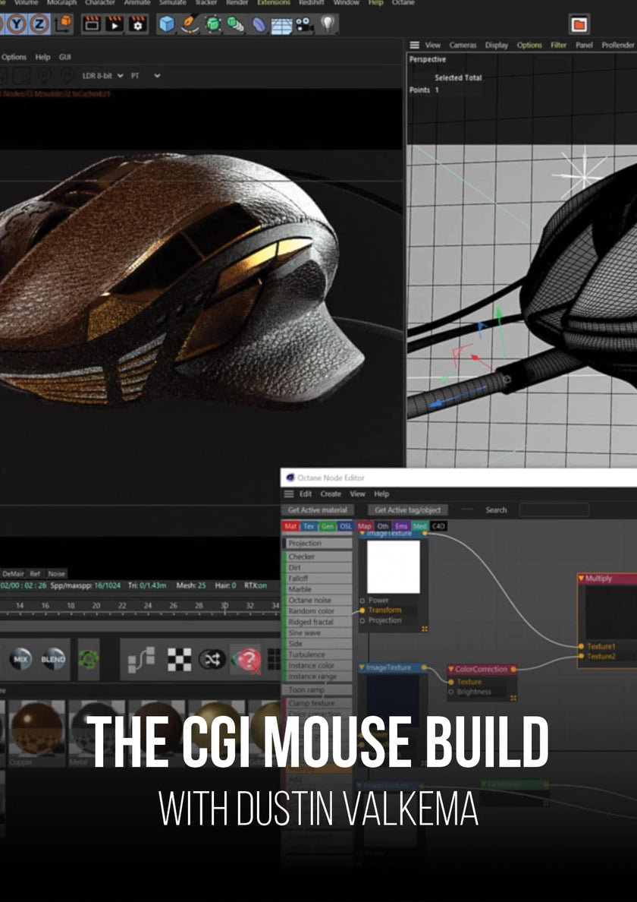The height and width of the screenshot is (902, 637).
Task: Open the viewport Cameras menu
Action: point(463,45)
